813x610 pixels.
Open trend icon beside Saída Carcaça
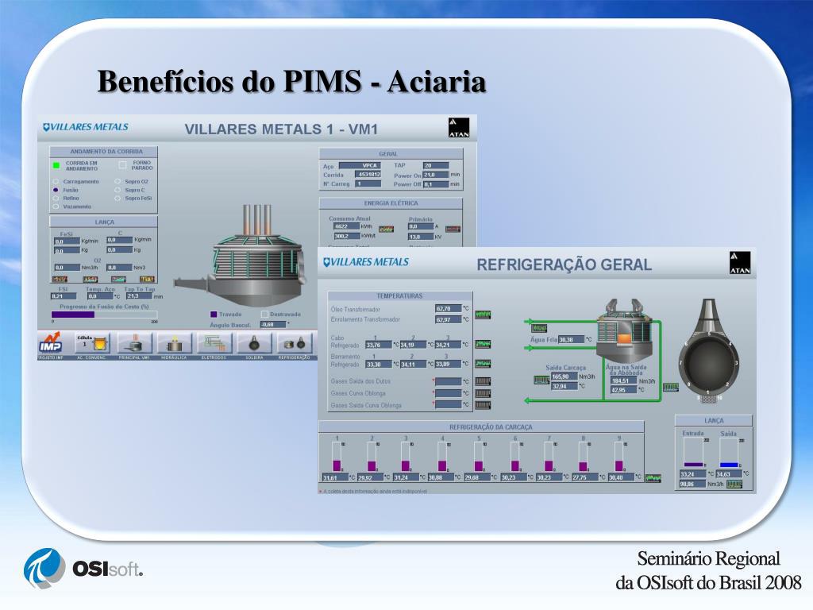pyautogui.click(x=541, y=380)
